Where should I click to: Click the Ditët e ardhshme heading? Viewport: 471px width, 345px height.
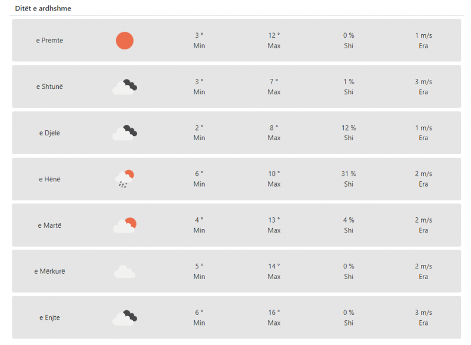pos(43,8)
